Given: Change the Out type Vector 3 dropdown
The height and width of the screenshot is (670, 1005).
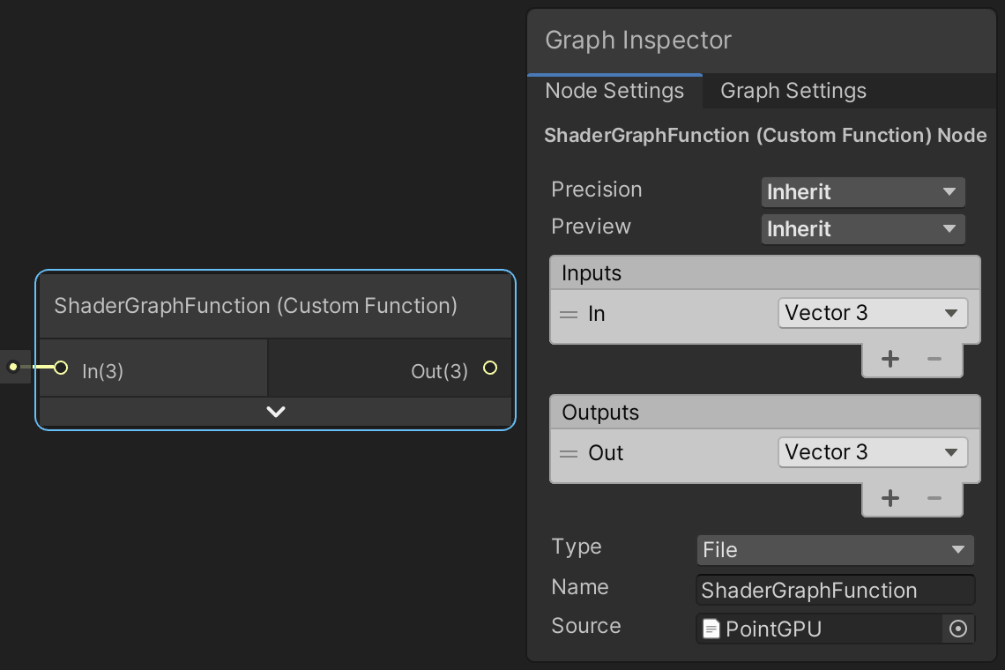Looking at the screenshot, I should click(872, 452).
